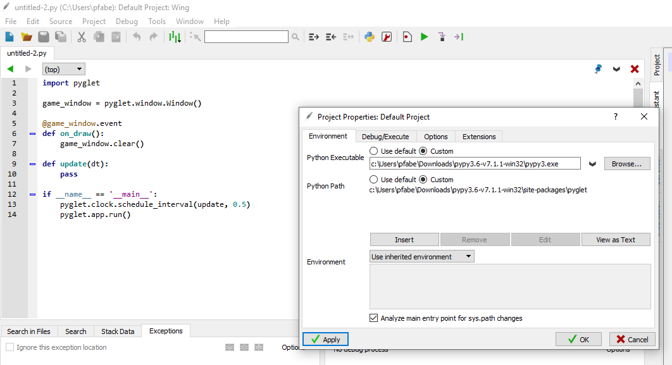Select 'Custom' radio for Python Path
The width and height of the screenshot is (672, 365).
[423, 180]
